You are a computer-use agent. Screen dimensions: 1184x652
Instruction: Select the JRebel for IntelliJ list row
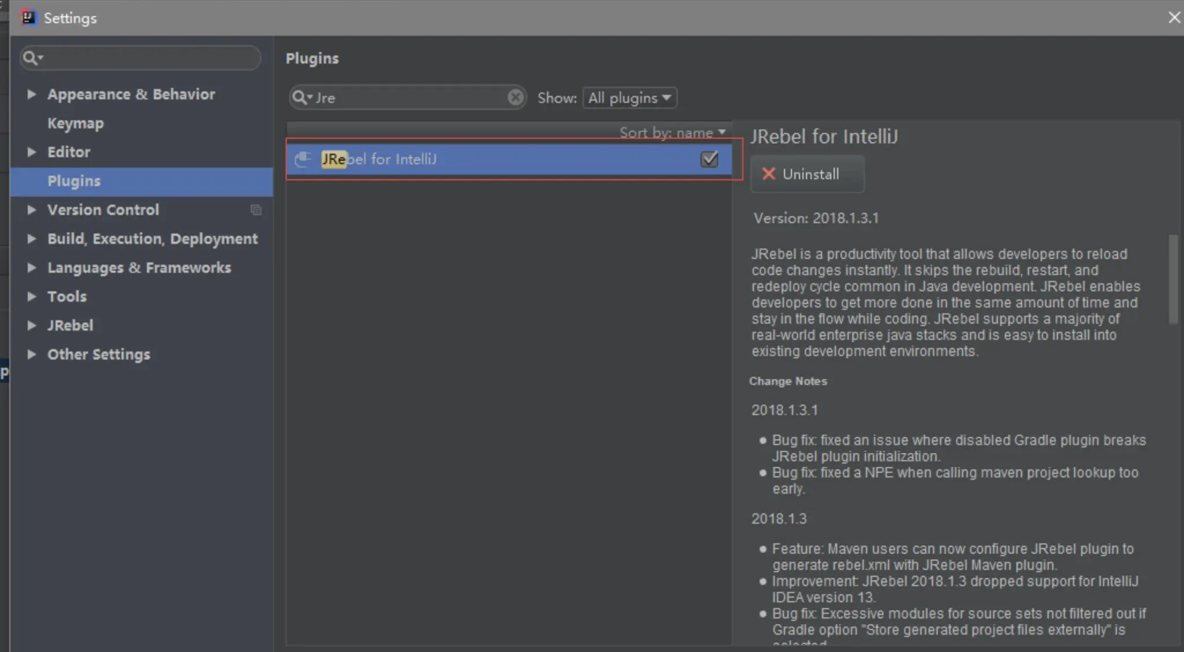click(x=491, y=159)
